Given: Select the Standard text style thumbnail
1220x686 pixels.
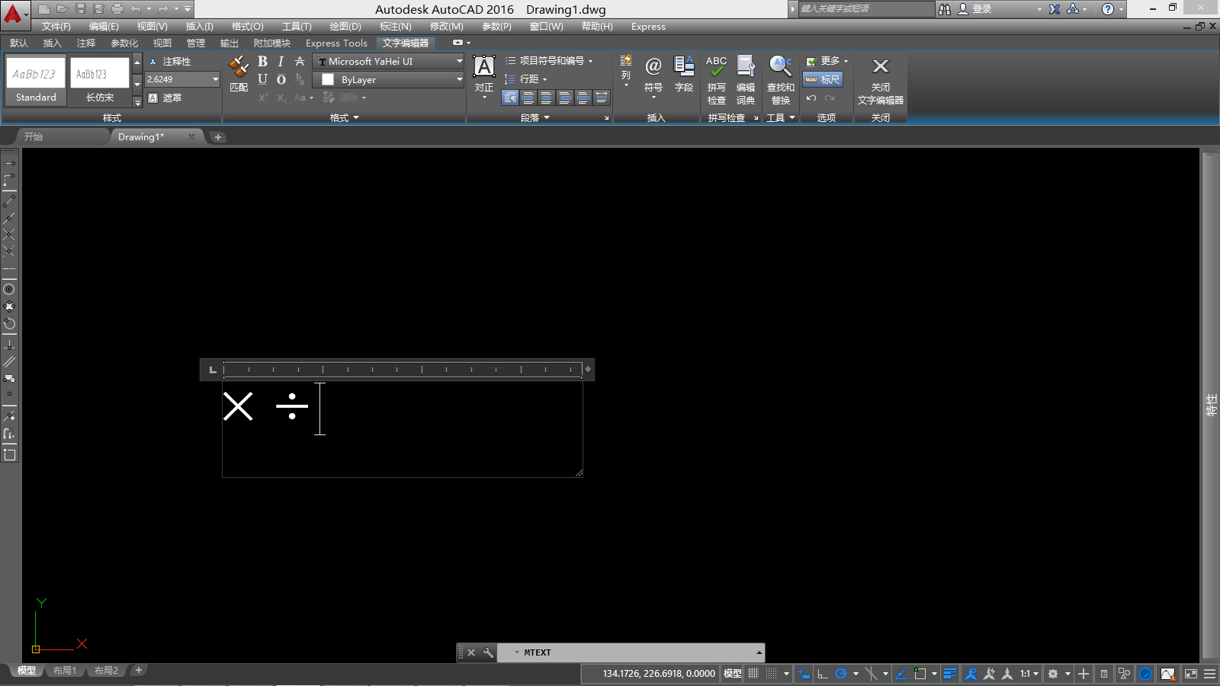Looking at the screenshot, I should 36,81.
